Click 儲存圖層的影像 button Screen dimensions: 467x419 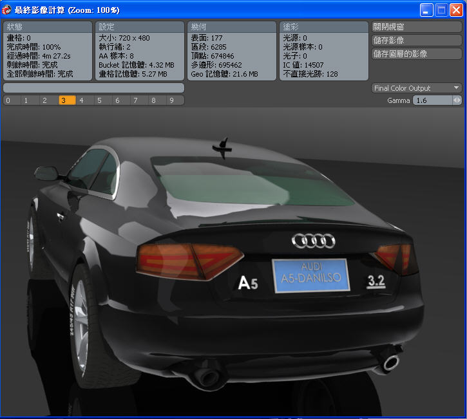coord(416,54)
